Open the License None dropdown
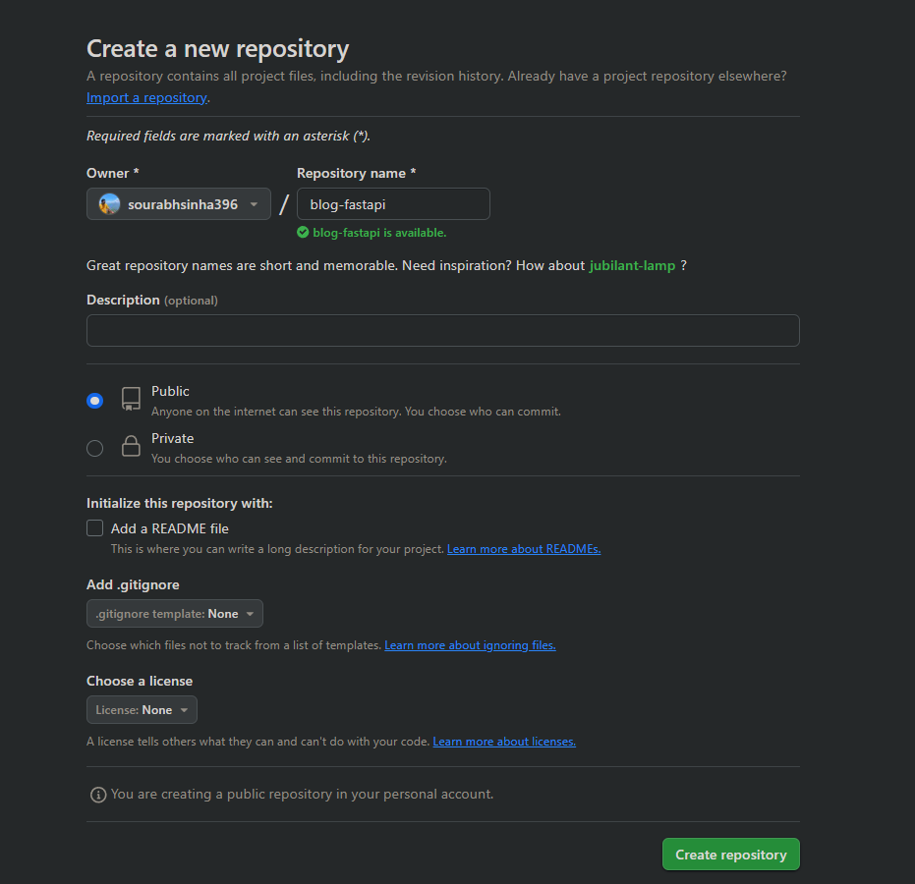This screenshot has width=915, height=884. point(142,709)
